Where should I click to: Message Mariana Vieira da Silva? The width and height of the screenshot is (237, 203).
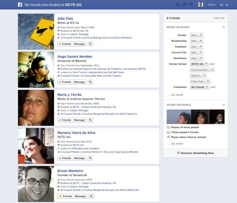click(x=79, y=158)
